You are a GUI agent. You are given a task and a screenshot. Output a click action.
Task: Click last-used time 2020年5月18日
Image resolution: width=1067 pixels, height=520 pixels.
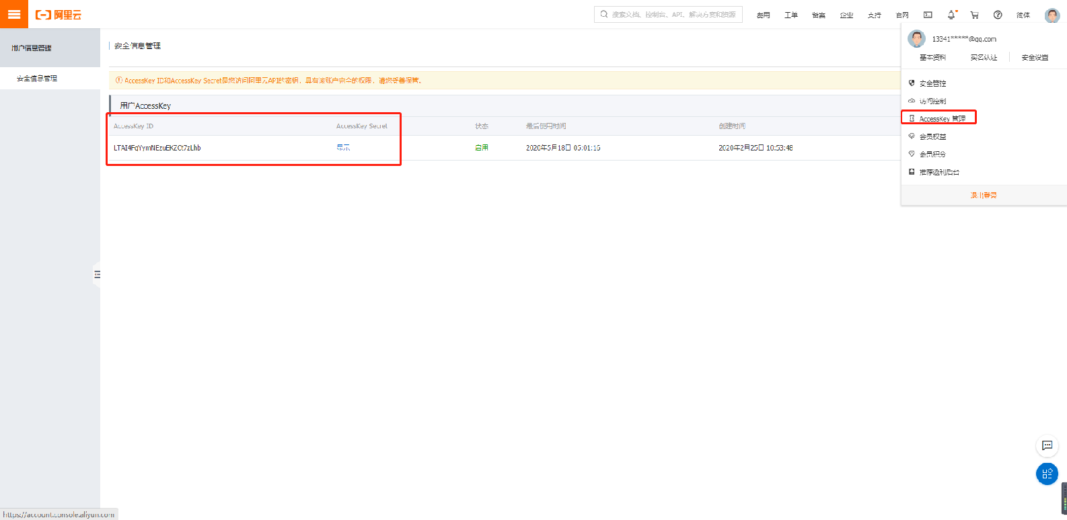[x=563, y=148]
